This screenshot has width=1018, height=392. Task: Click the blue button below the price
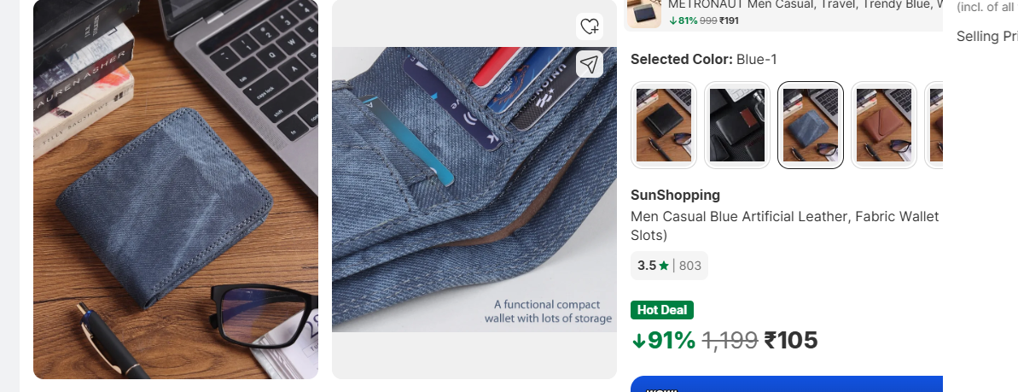pyautogui.click(x=786, y=384)
